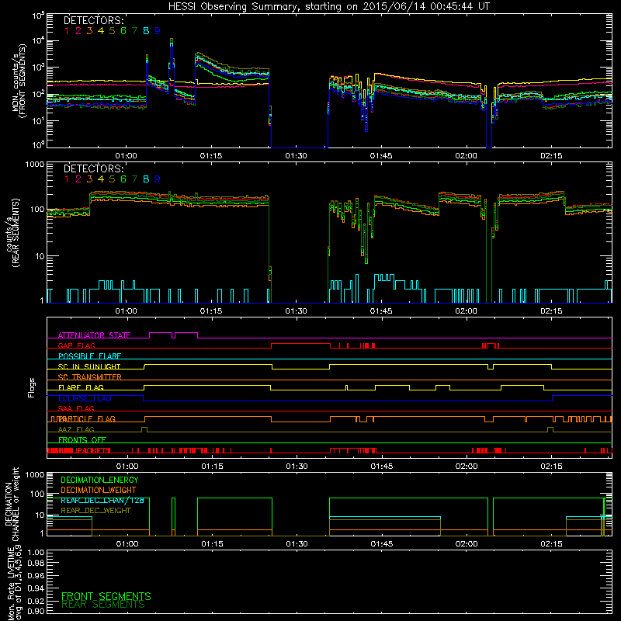Click the 02:00 tick label under the Flags plot
This screenshot has width=621, height=621.
coord(467,467)
